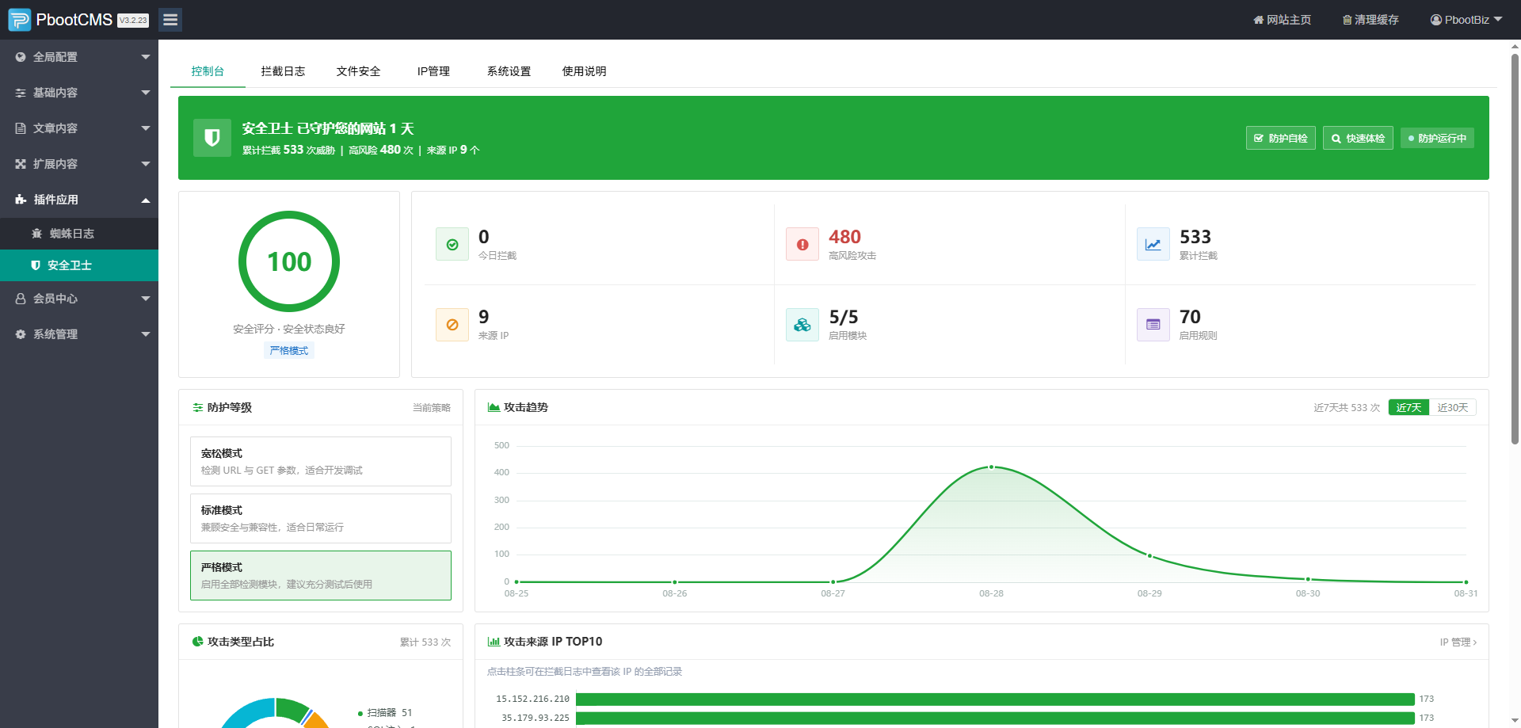The width and height of the screenshot is (1521, 728).
Task: Expand the 会员中心 menu arrow
Action: coord(146,299)
